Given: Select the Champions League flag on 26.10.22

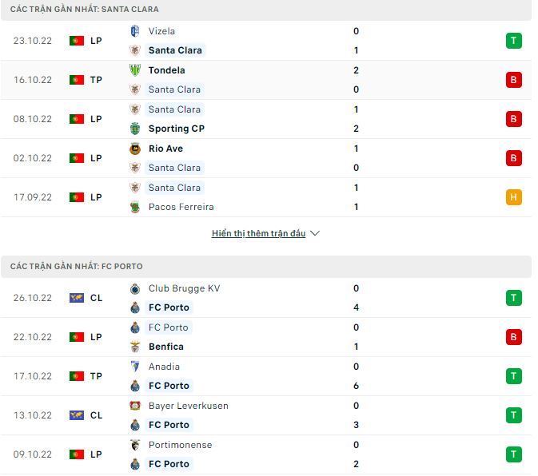Looking at the screenshot, I should click(77, 298).
